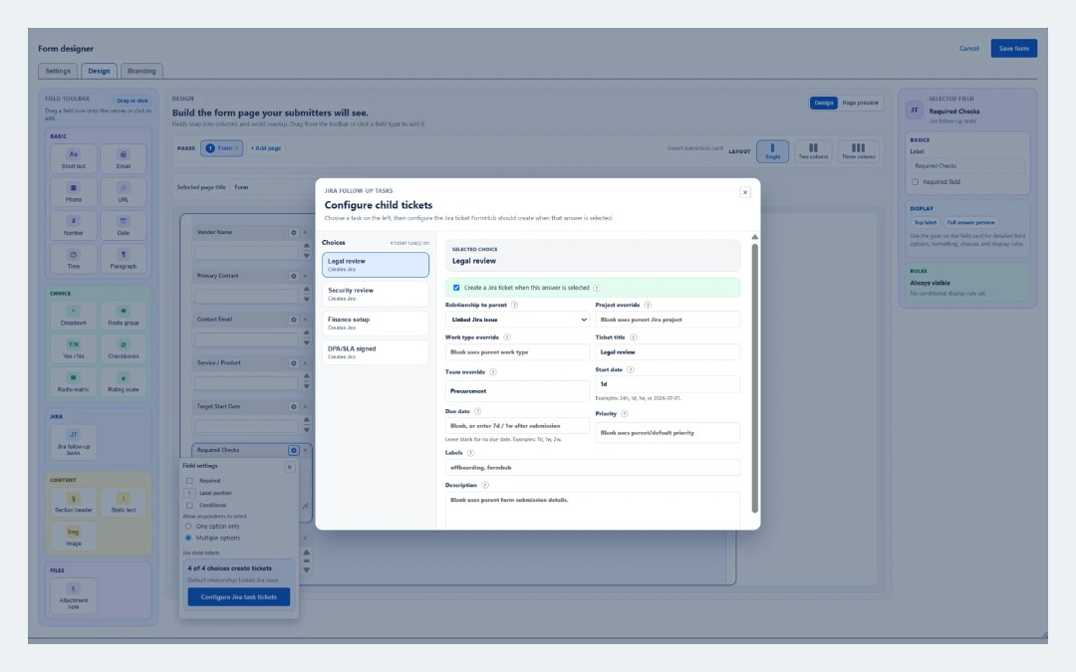Image resolution: width=1076 pixels, height=672 pixels.
Task: Pick the Phone field tile
Action: [x=74, y=192]
